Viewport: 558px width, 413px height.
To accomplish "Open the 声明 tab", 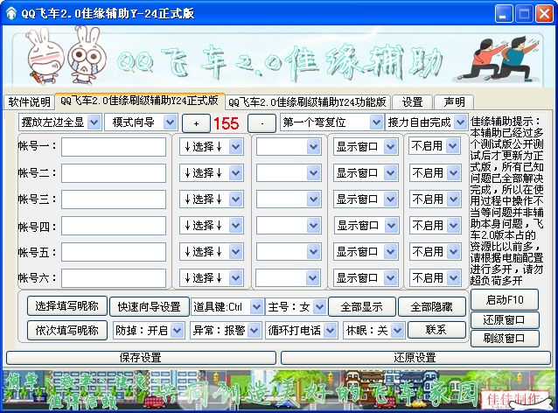I will coord(454,102).
